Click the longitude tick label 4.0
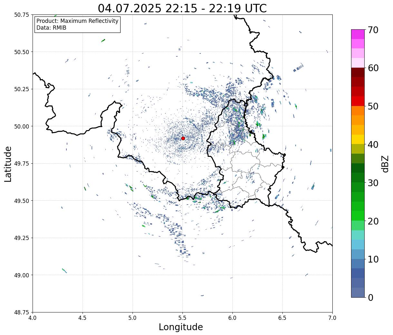393x335 pixels. 33,318
